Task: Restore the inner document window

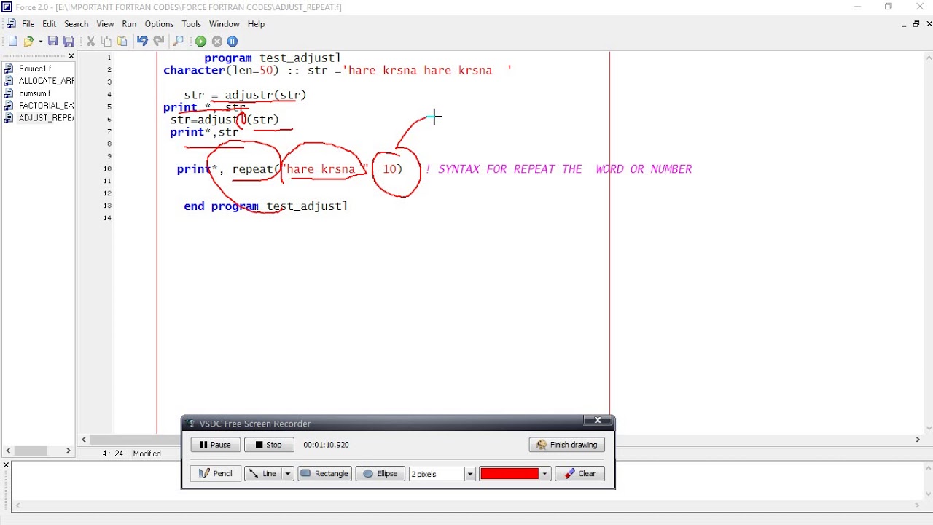Action: click(x=916, y=24)
